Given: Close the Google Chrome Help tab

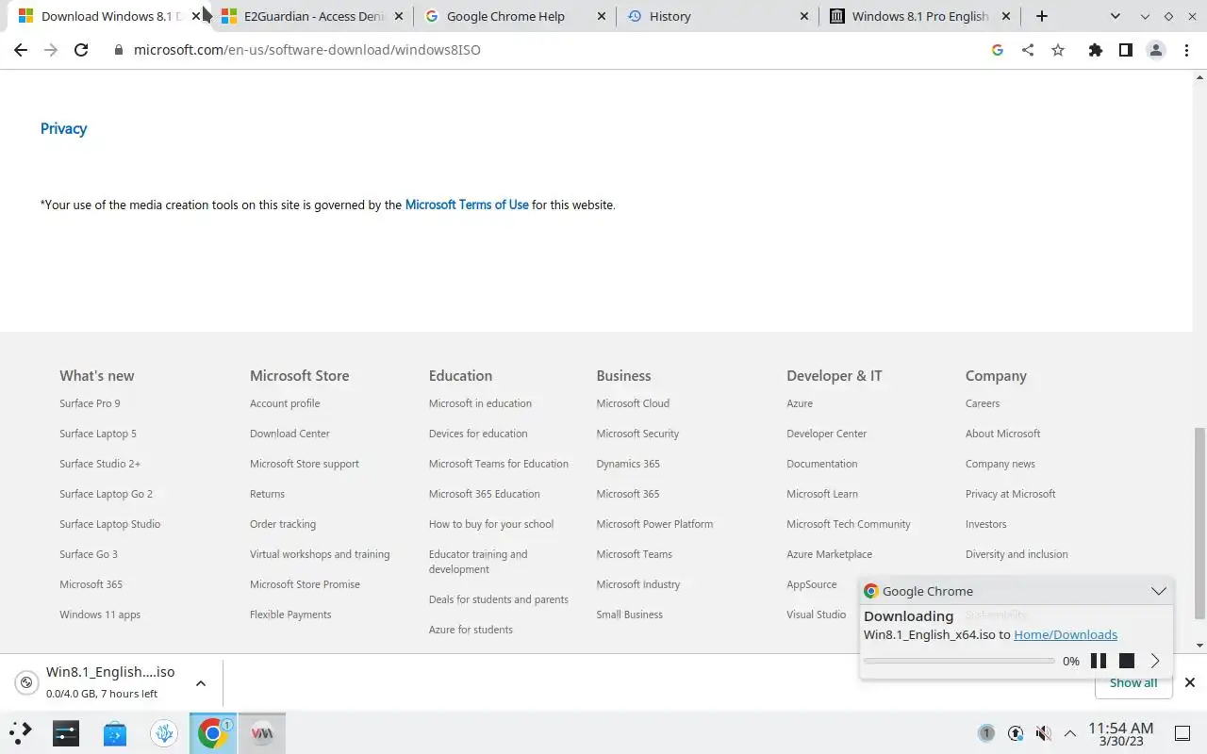Looking at the screenshot, I should point(602,16).
